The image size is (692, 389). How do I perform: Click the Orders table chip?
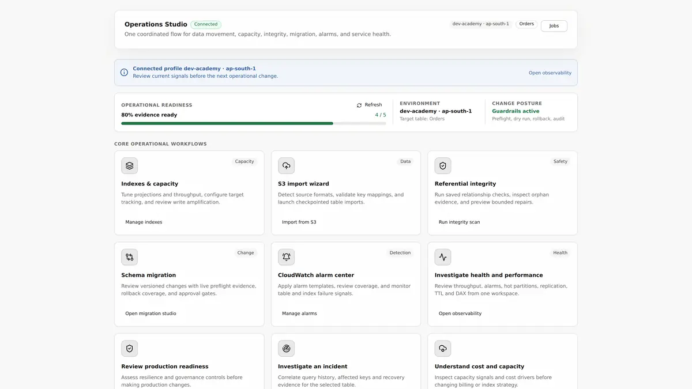(x=526, y=24)
